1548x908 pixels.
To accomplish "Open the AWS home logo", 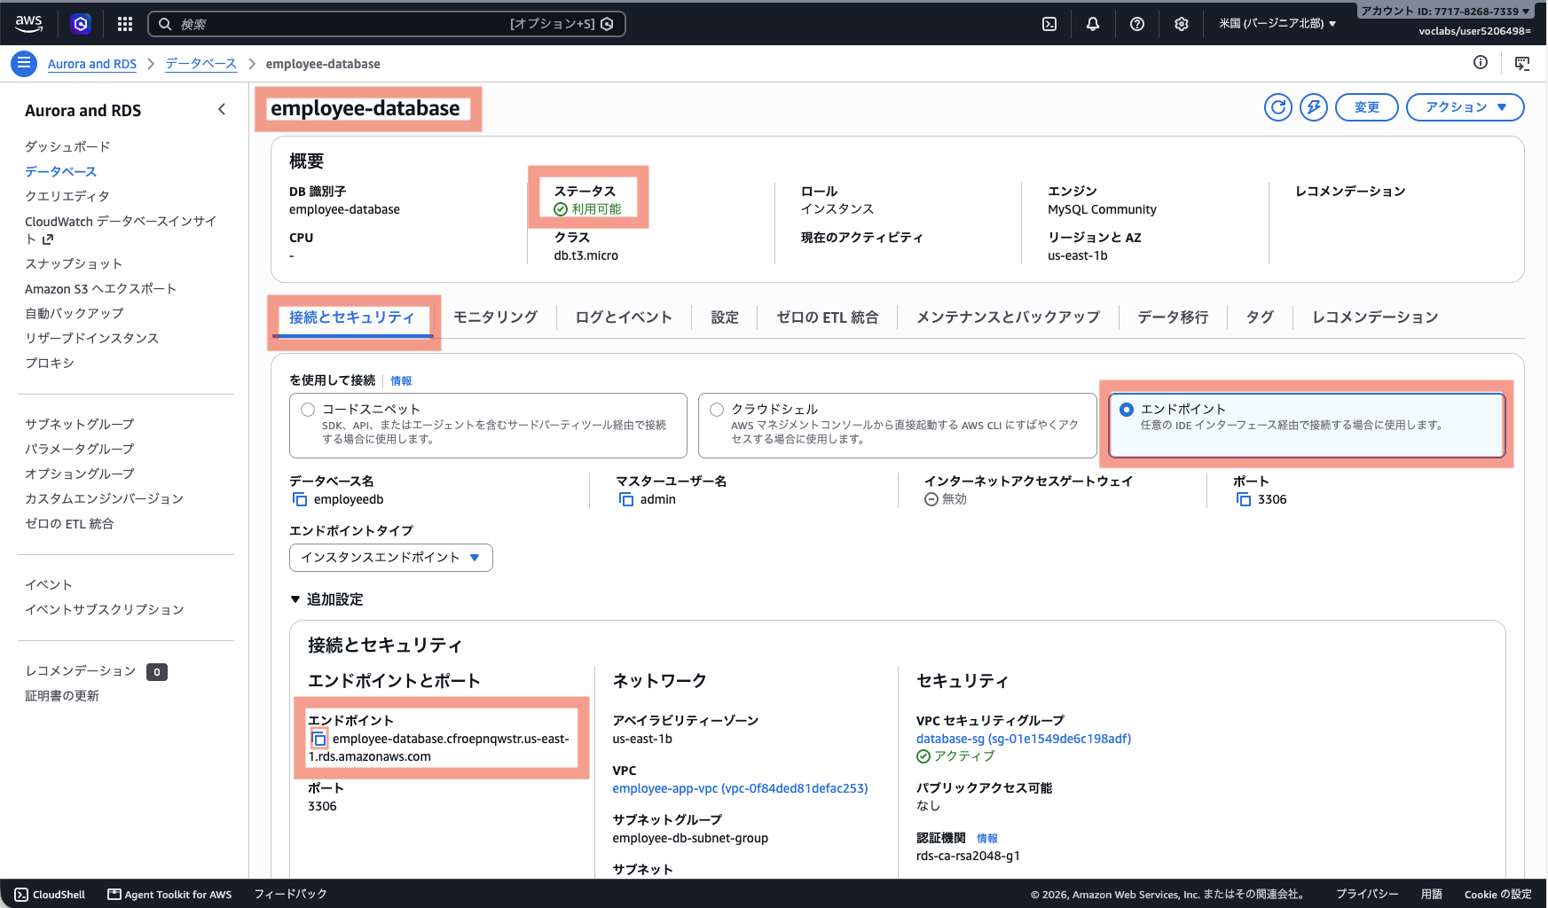I will (x=28, y=24).
